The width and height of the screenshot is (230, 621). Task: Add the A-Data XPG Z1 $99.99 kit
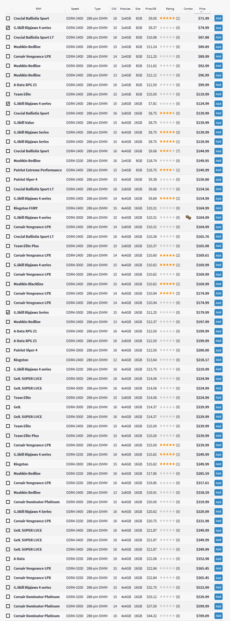(219, 85)
